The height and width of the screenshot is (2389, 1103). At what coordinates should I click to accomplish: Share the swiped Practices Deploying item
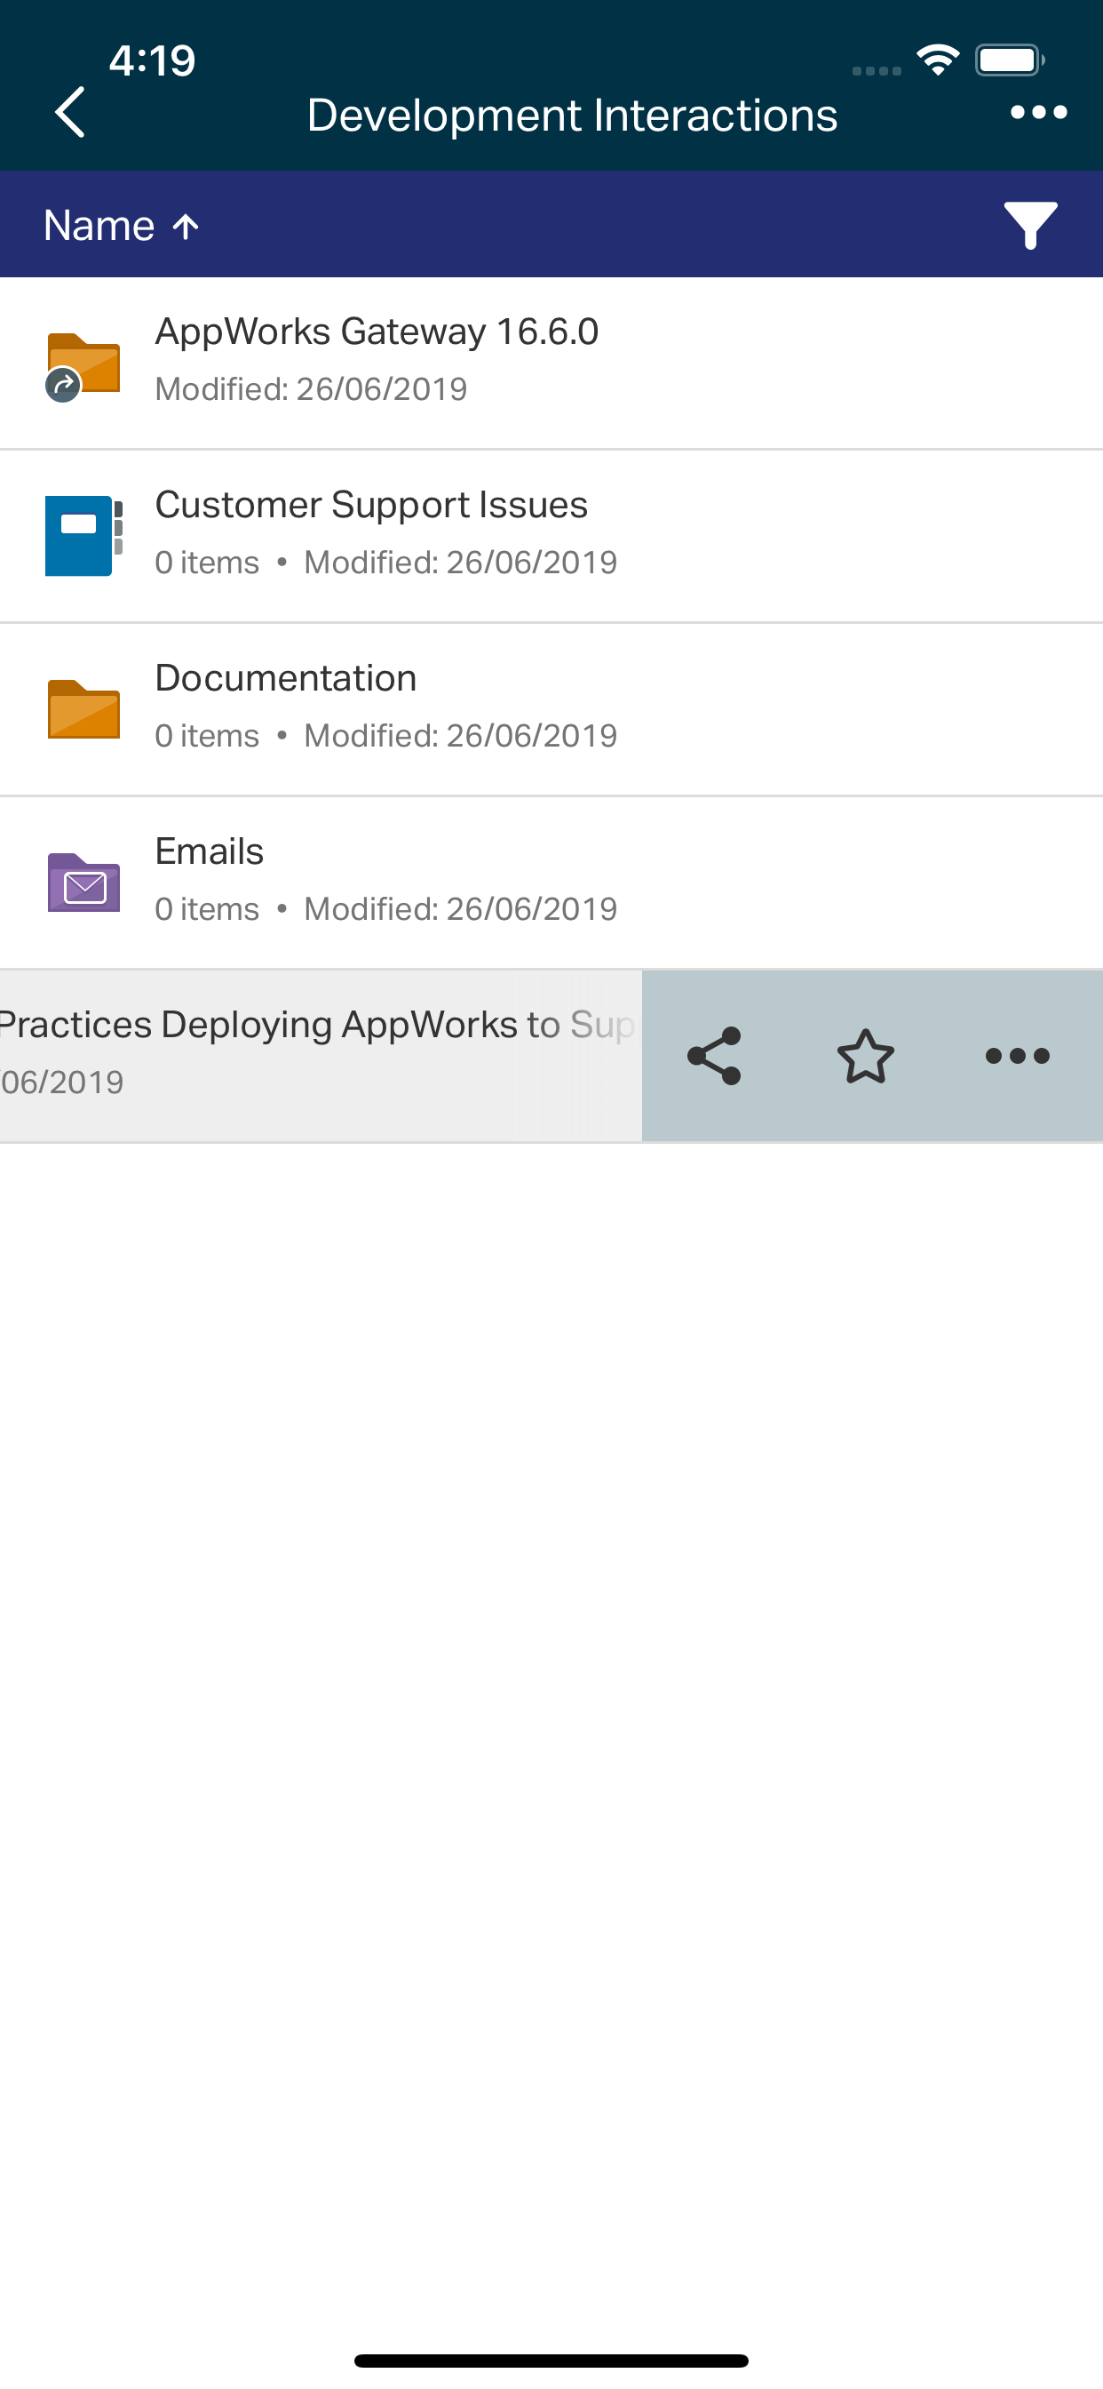tap(714, 1055)
